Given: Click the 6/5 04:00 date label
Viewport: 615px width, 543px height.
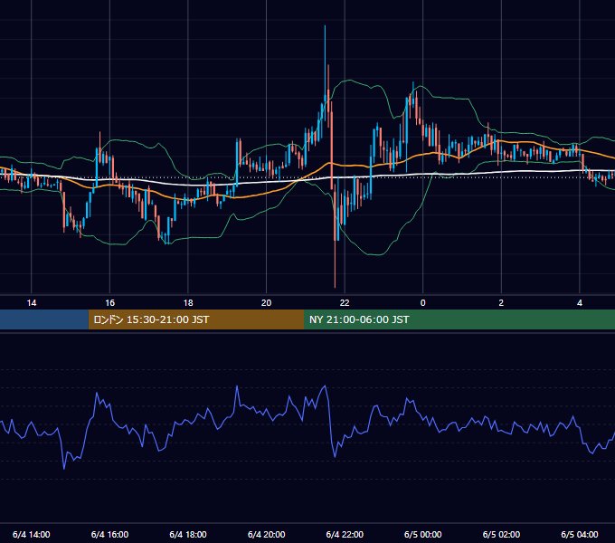Looking at the screenshot, I should pos(580,534).
